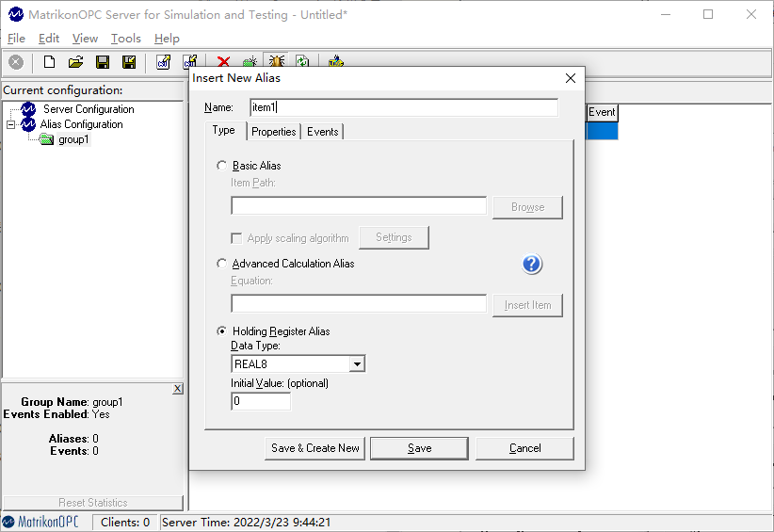Select the Type tab
This screenshot has height=532, width=774.
pyautogui.click(x=223, y=130)
